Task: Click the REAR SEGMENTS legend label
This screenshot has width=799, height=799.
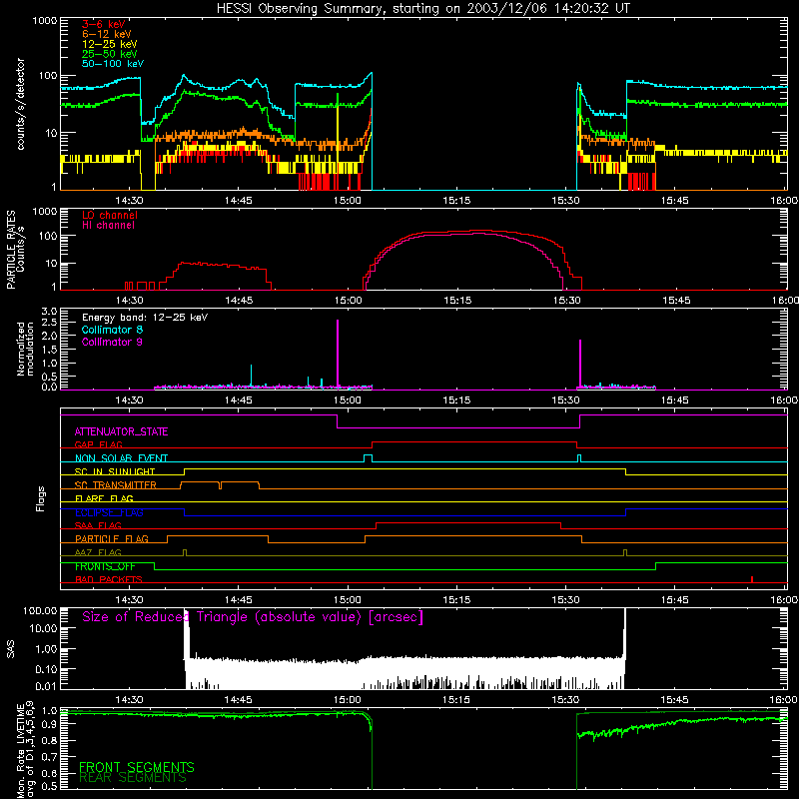Action: pos(133,778)
